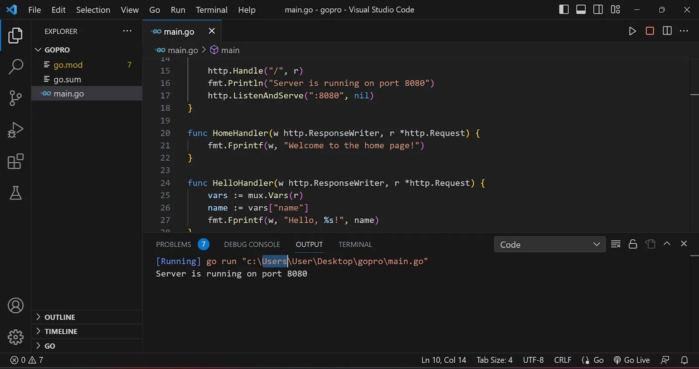Image resolution: width=699 pixels, height=369 pixels.
Task: Open the Manage gear menu
Action: [16, 337]
